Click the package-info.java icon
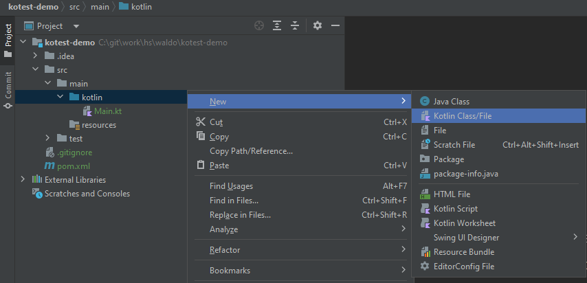This screenshot has height=283, width=587. (425, 174)
